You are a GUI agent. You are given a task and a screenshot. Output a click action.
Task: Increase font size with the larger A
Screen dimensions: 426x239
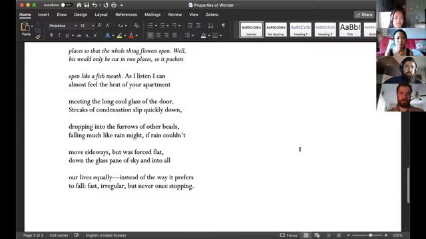[x=99, y=25]
